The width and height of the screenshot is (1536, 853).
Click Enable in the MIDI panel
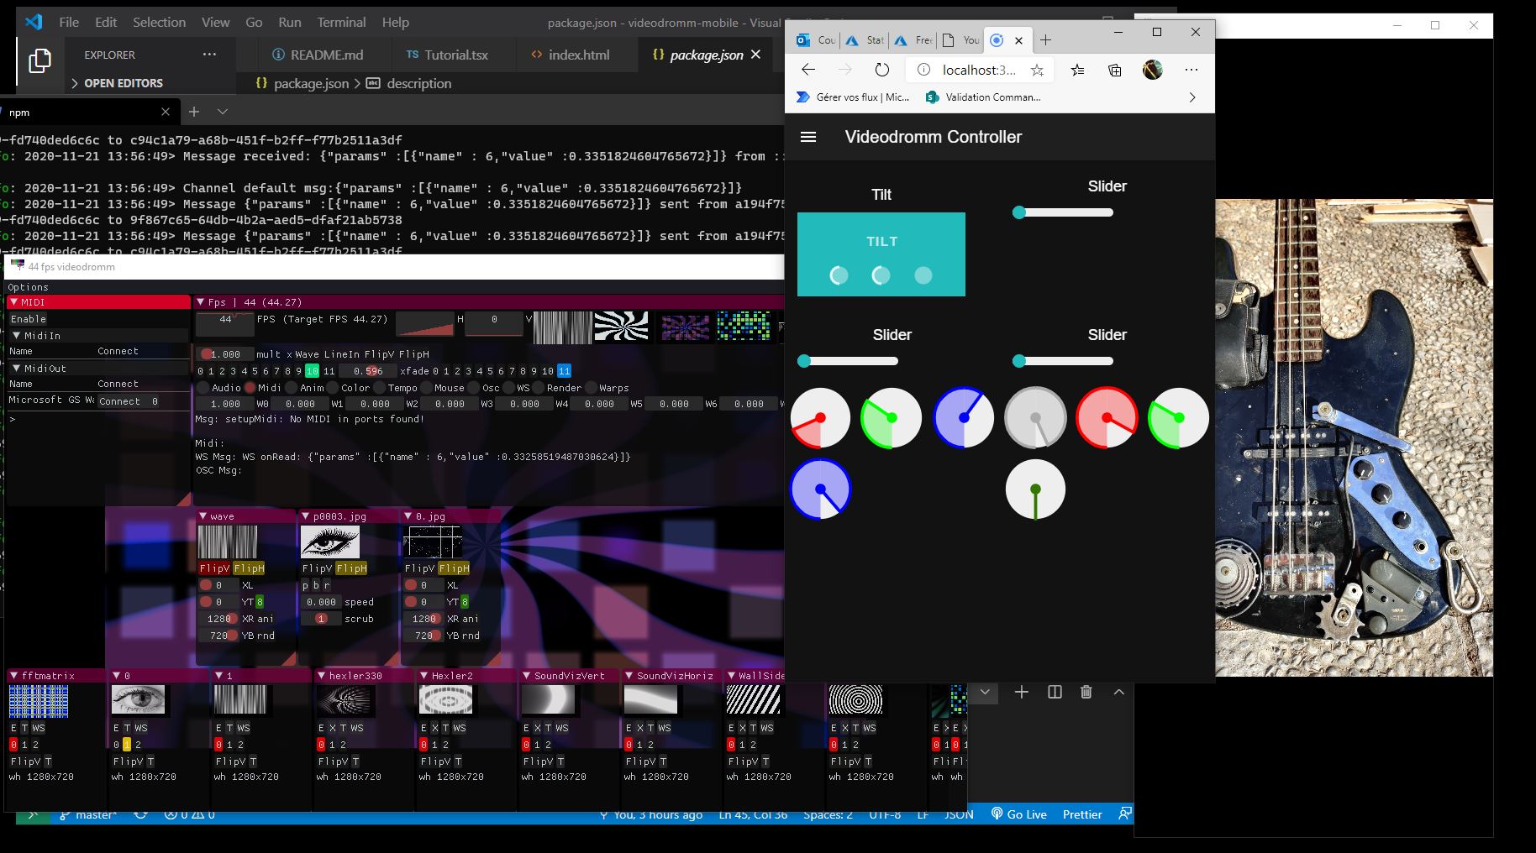[x=29, y=319]
